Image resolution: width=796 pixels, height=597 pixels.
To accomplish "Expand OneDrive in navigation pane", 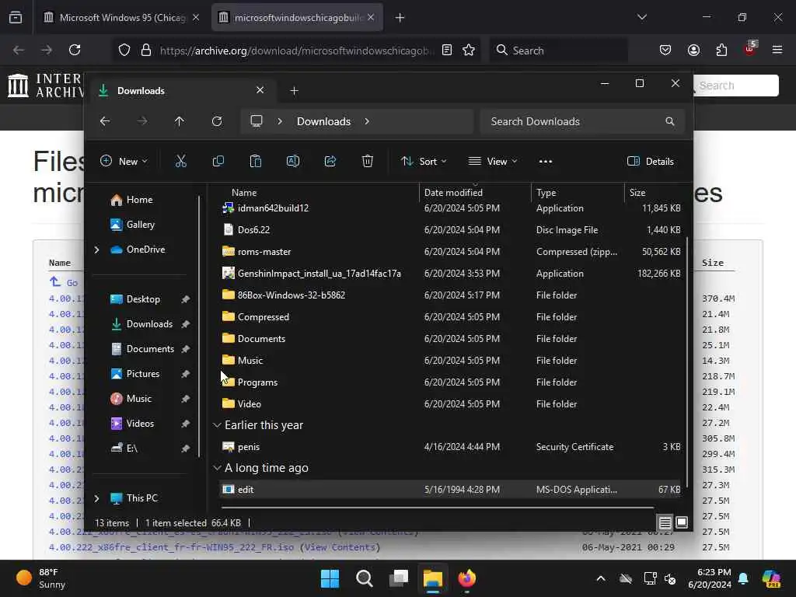I will [97, 250].
